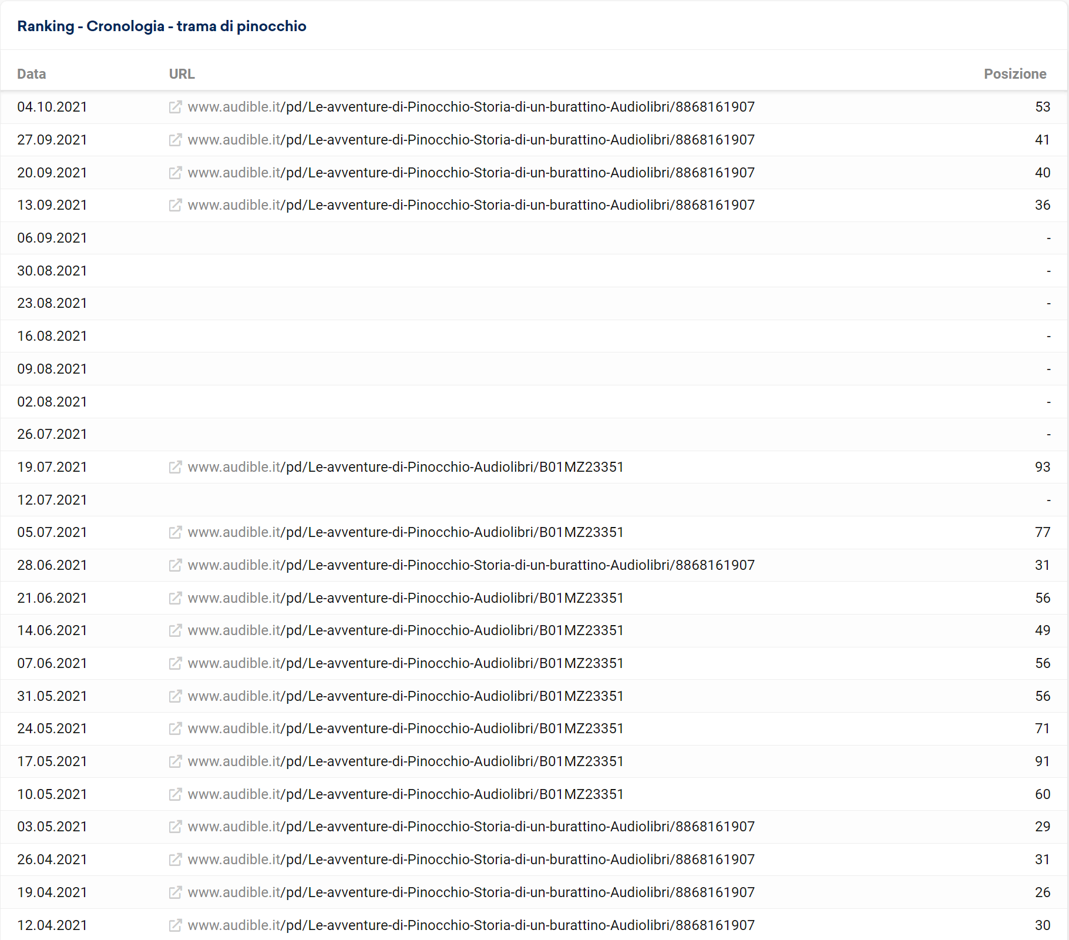Viewport: 1069px width, 940px height.
Task: Open the B01MZ23351 URL dated 05.07.2021
Action: coord(406,532)
